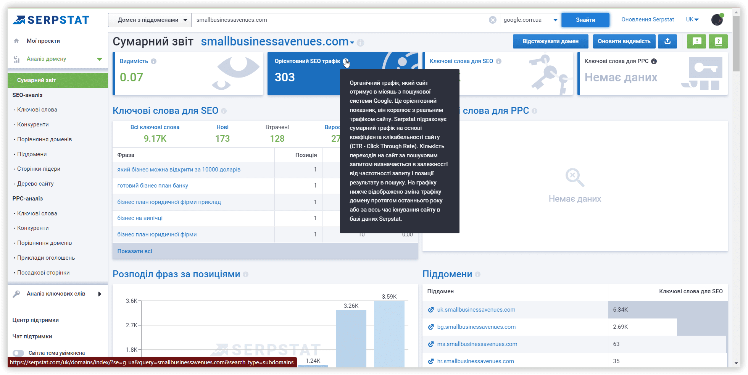Expand the Аналіз ключових слів section
Screen dimensions: 748x375
[100, 294]
